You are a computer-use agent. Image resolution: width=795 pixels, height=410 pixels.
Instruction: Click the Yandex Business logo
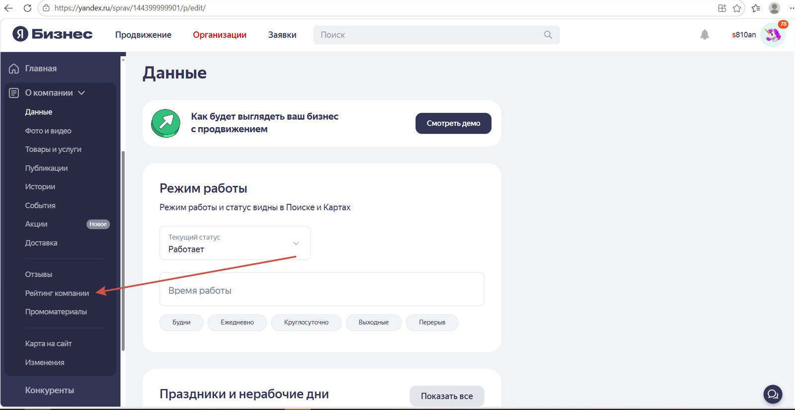pos(52,34)
